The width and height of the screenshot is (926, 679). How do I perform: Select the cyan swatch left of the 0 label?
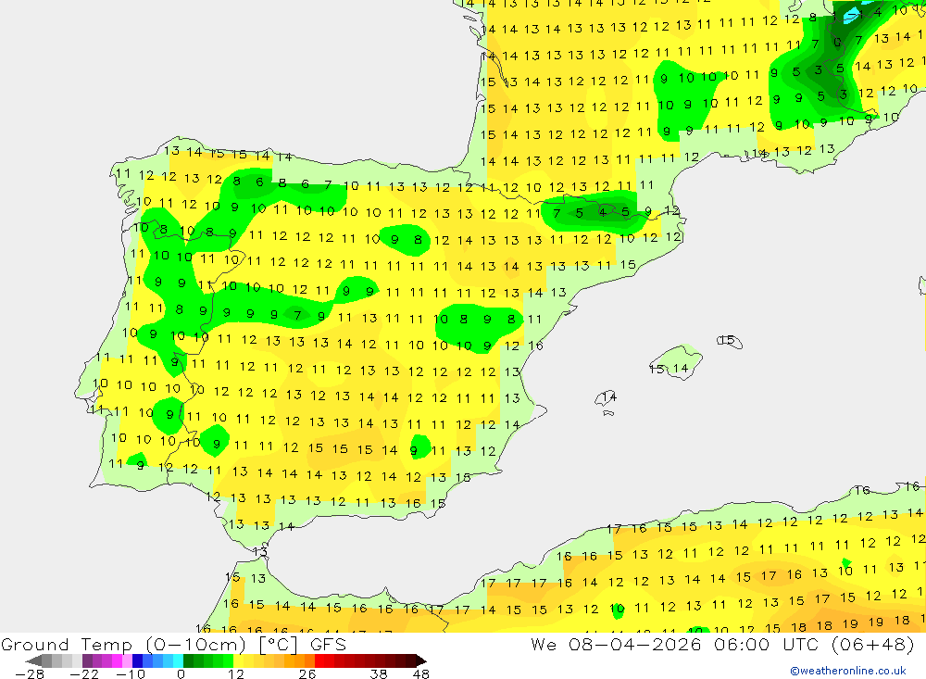pyautogui.click(x=178, y=660)
